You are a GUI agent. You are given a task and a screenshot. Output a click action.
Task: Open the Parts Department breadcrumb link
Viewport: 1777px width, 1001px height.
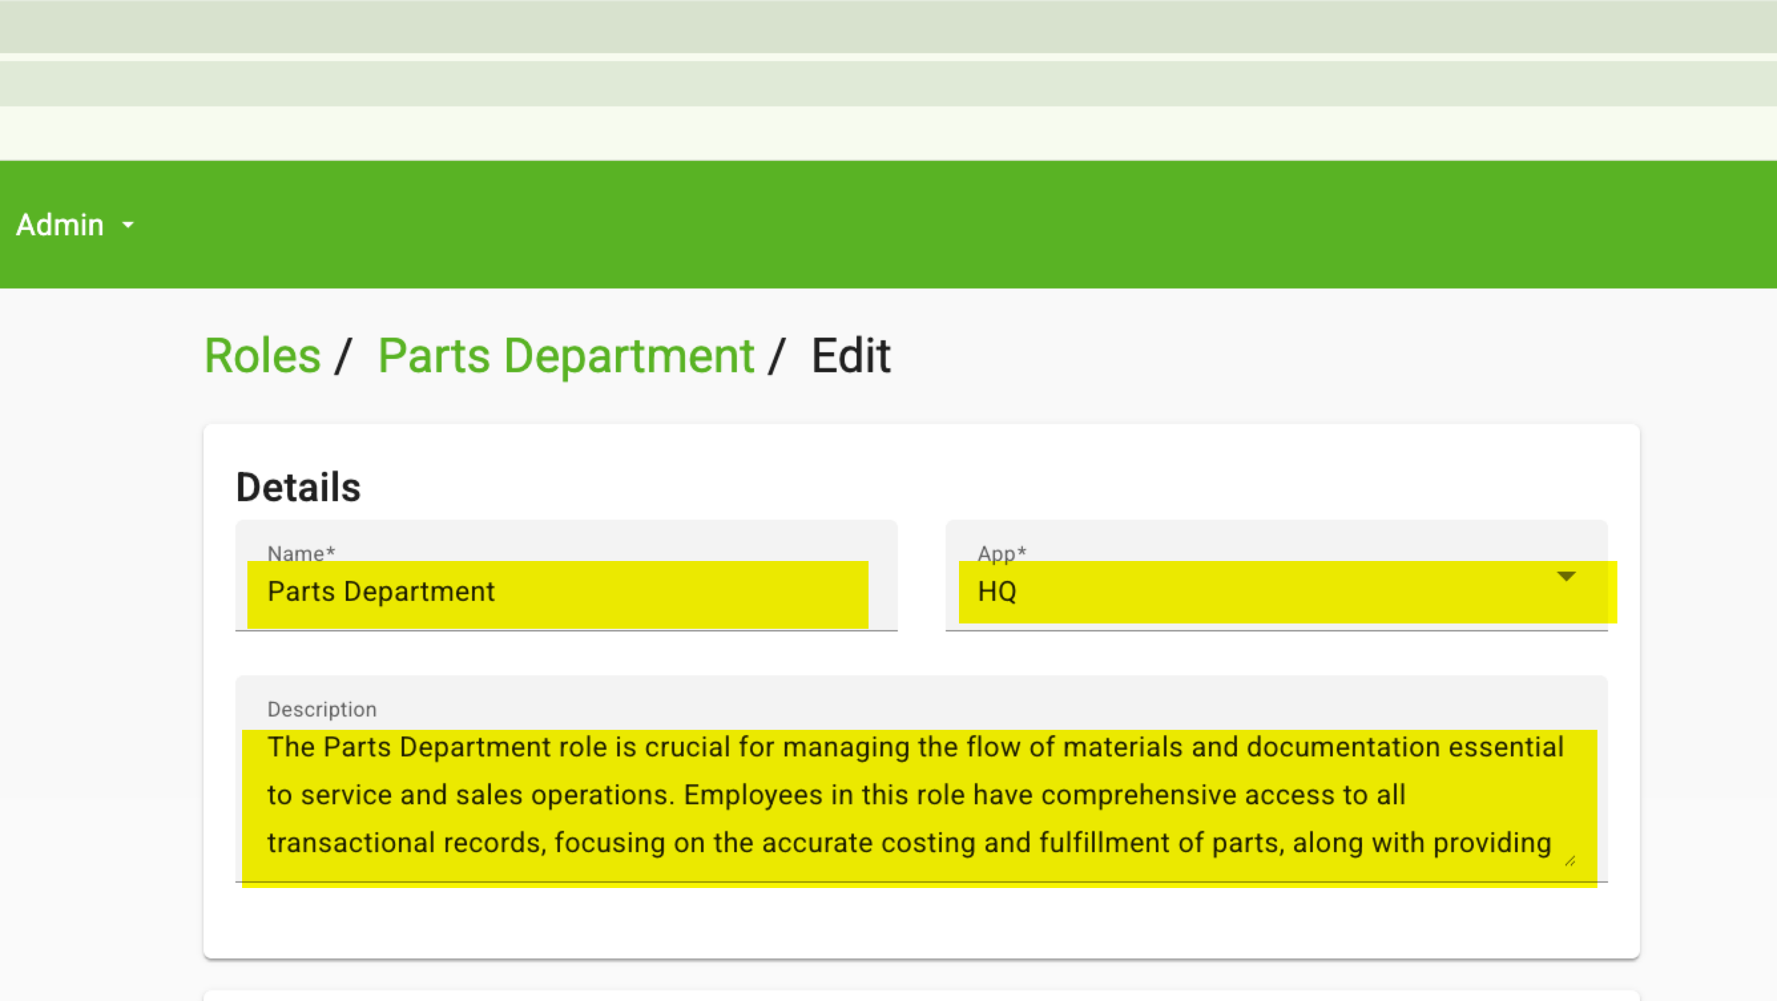coord(566,356)
